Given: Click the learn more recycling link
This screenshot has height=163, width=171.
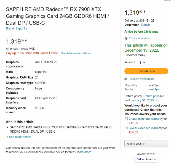Looking at the screenshot, I should [84, 152].
